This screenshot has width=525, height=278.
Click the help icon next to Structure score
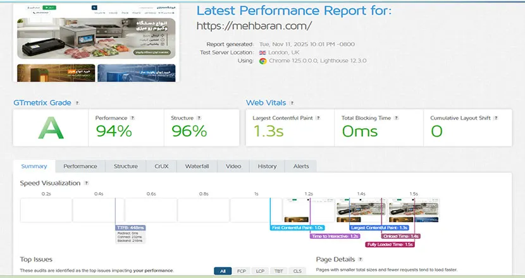click(199, 118)
